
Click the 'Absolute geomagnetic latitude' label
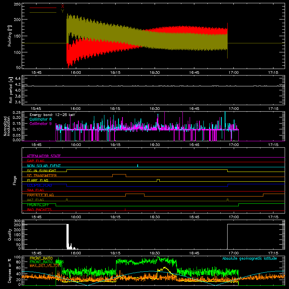tap(250, 258)
